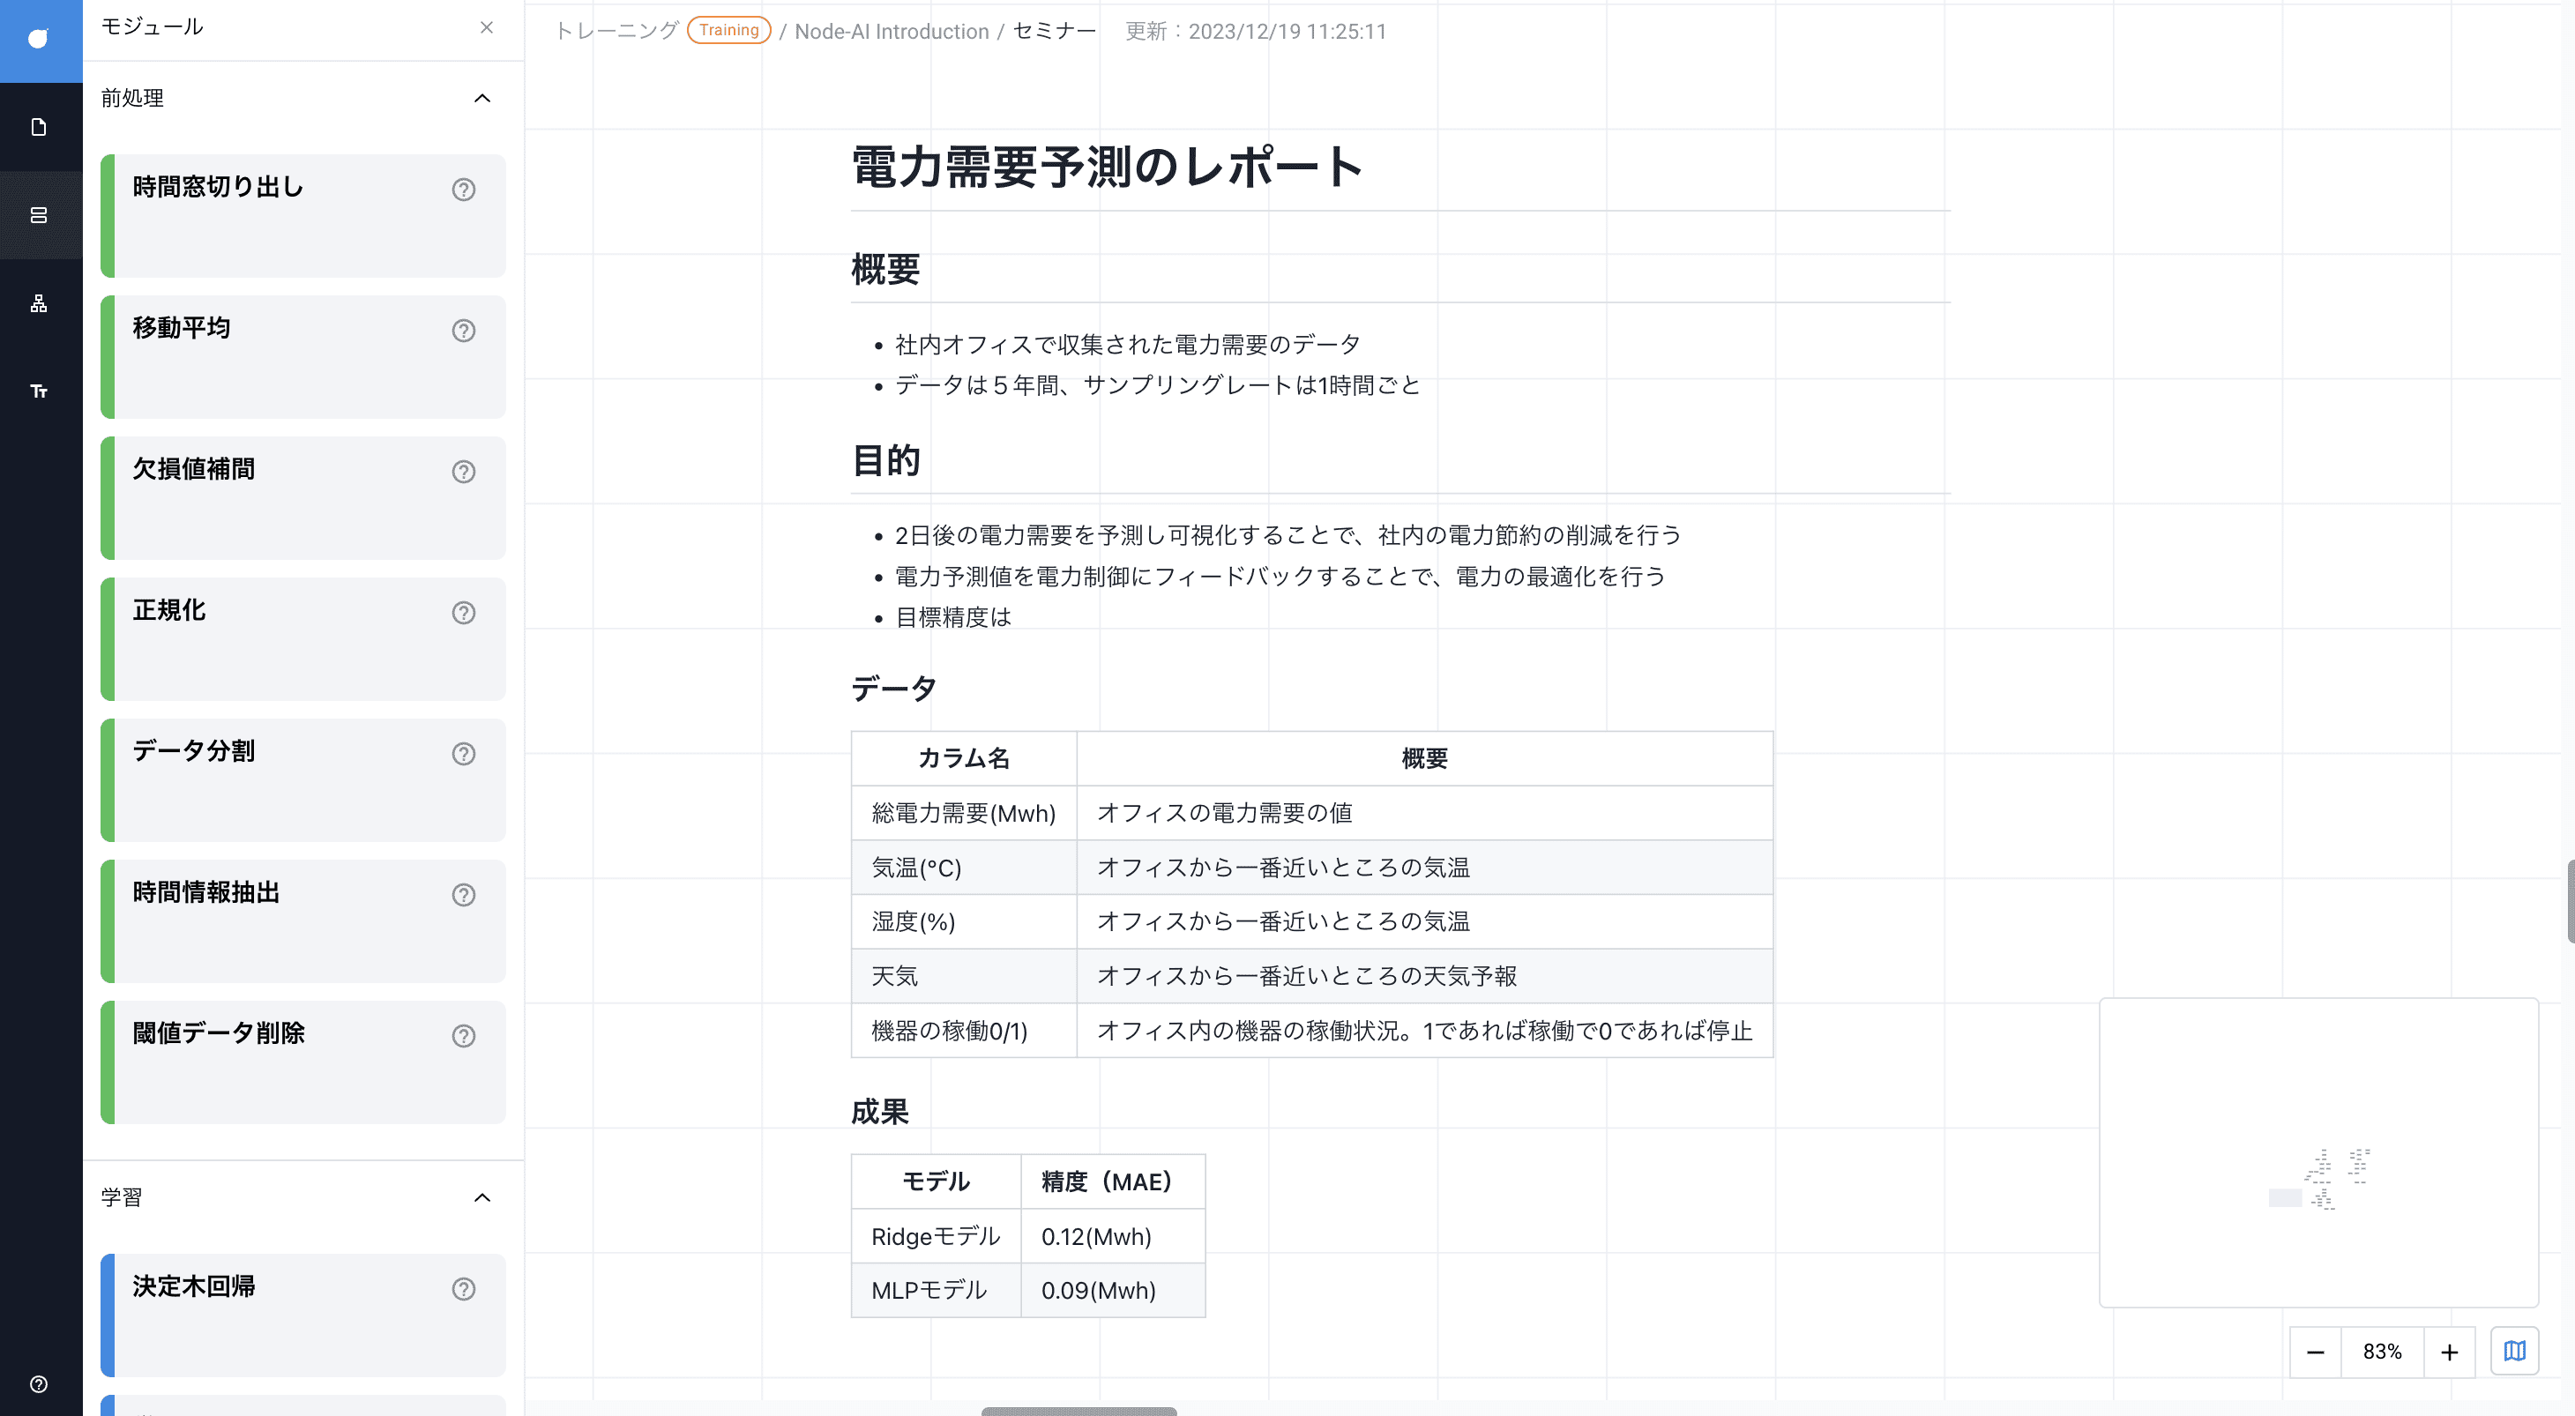Collapse the 学習 section

(x=481, y=1197)
